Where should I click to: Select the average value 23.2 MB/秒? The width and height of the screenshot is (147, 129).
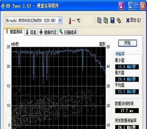pyautogui.click(x=127, y=92)
